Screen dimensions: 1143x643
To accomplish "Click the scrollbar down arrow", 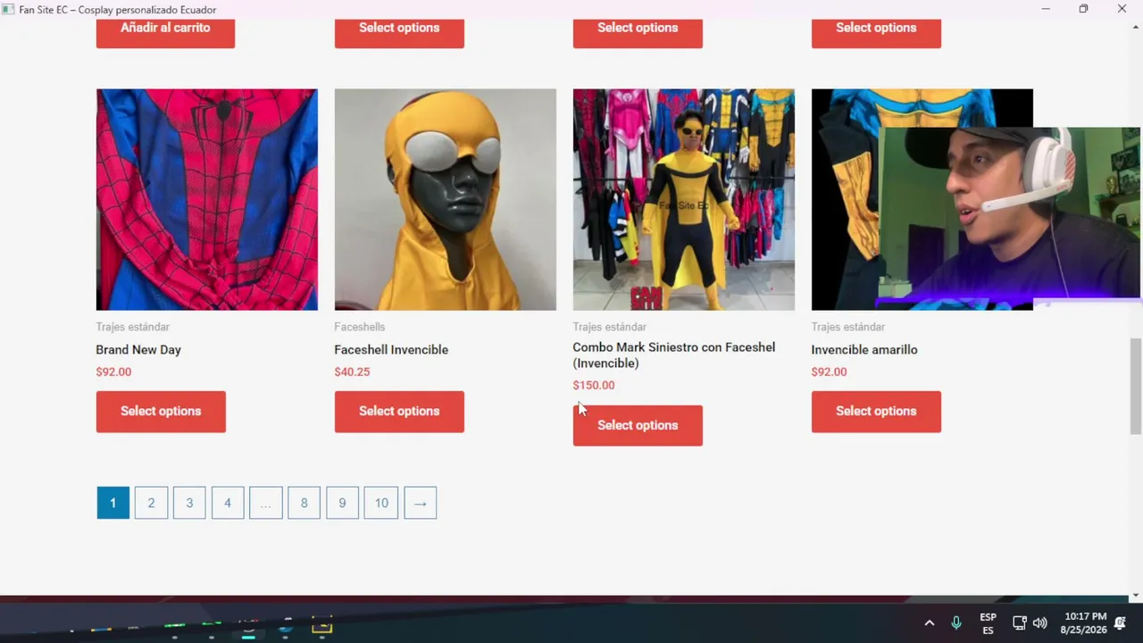I will tap(1136, 596).
